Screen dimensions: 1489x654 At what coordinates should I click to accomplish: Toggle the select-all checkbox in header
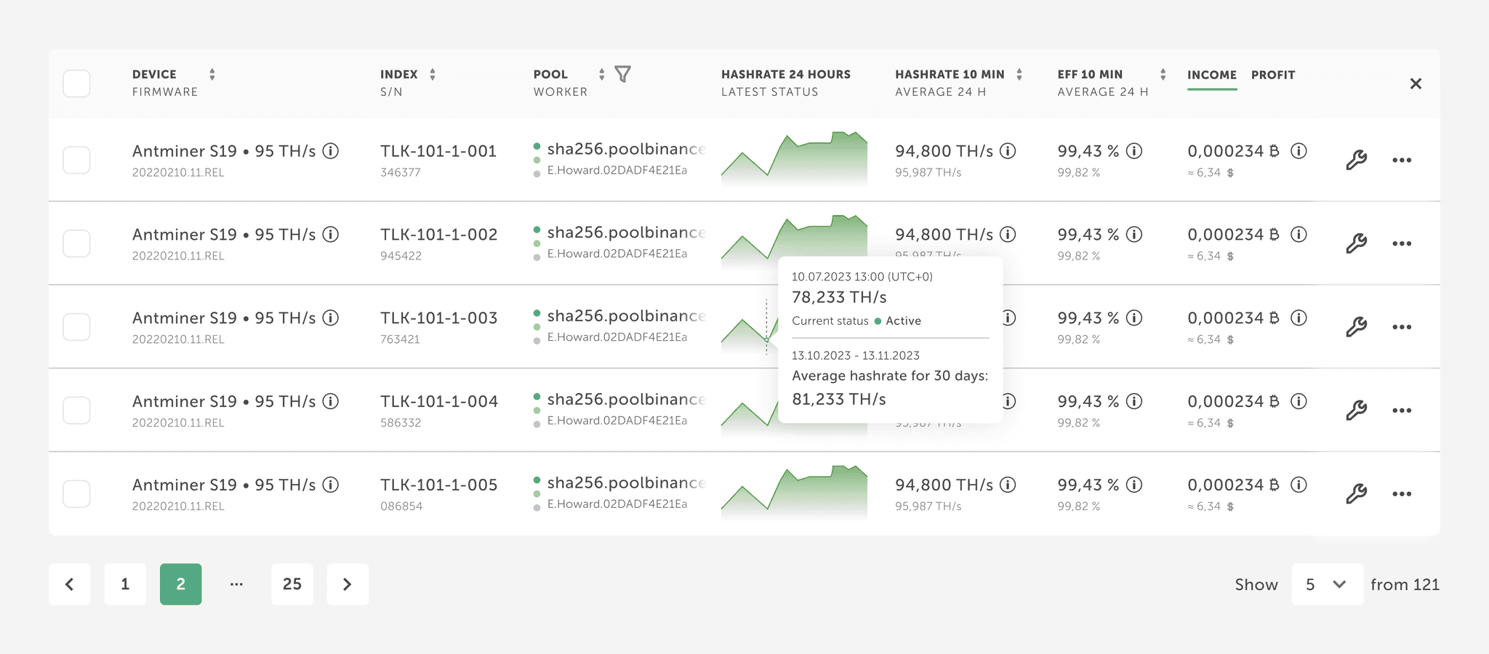(76, 84)
